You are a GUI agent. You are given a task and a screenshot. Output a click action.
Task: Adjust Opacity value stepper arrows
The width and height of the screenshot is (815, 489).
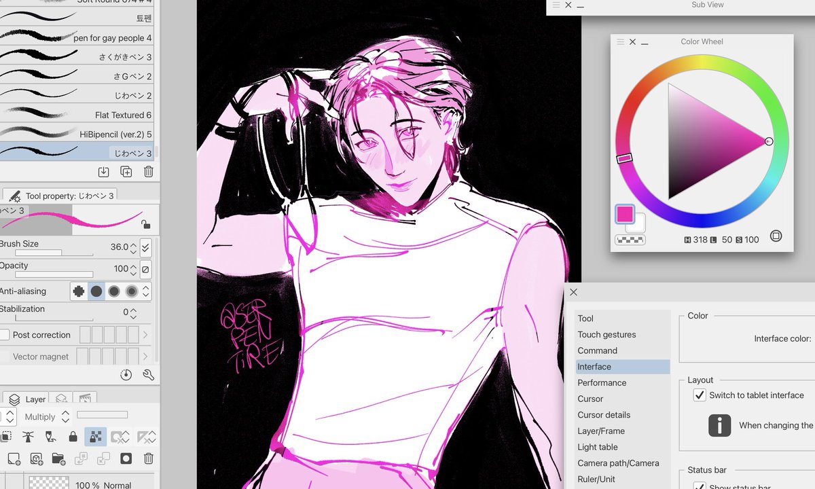pyautogui.click(x=133, y=270)
